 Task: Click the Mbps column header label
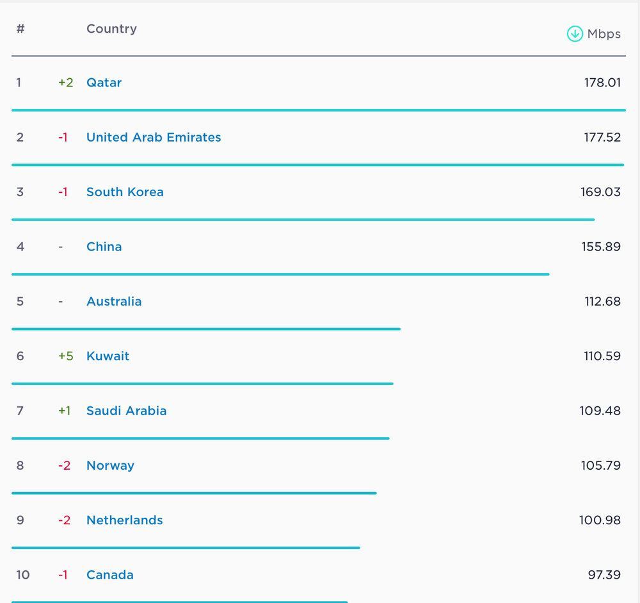coord(604,35)
